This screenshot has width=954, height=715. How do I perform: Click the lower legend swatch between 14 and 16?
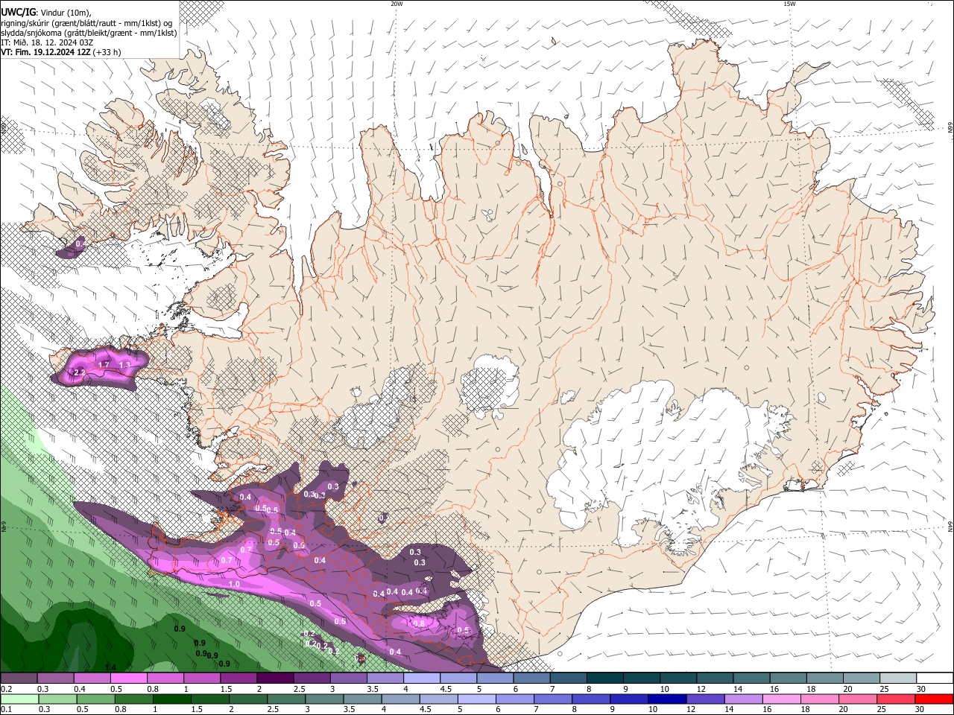[742, 699]
